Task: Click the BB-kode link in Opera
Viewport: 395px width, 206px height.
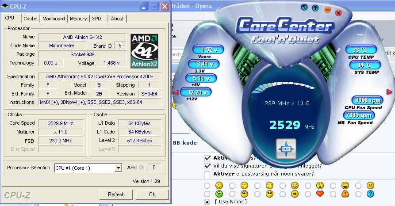Action: (x=184, y=143)
